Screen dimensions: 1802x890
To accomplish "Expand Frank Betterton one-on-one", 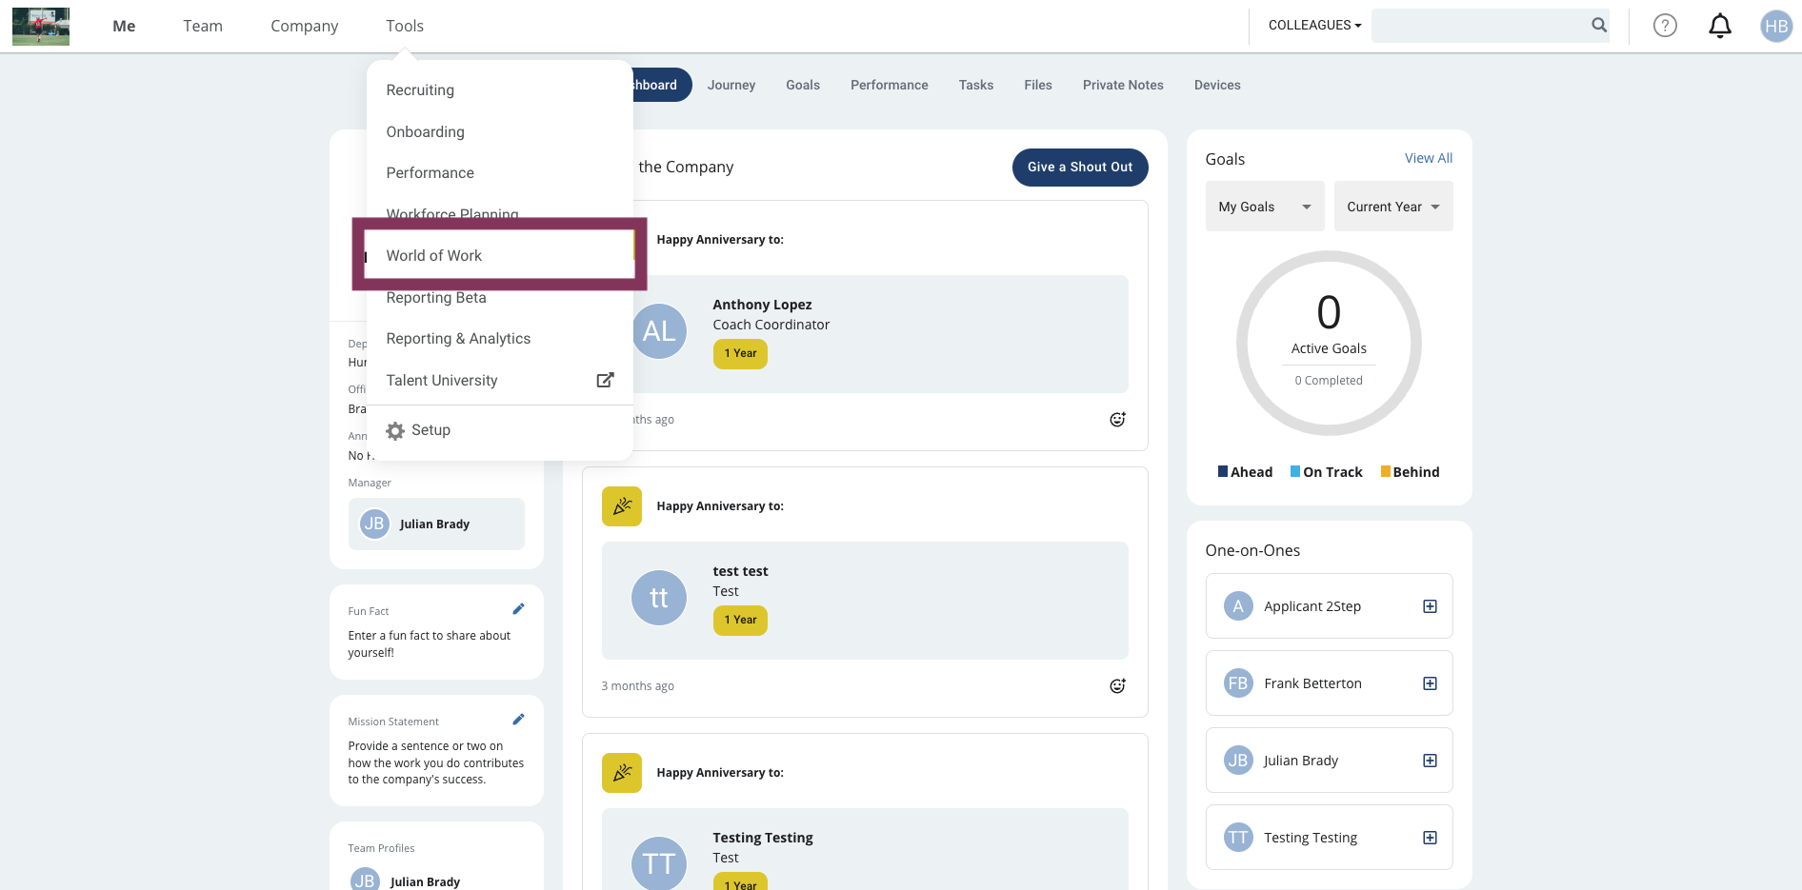I will point(1430,683).
